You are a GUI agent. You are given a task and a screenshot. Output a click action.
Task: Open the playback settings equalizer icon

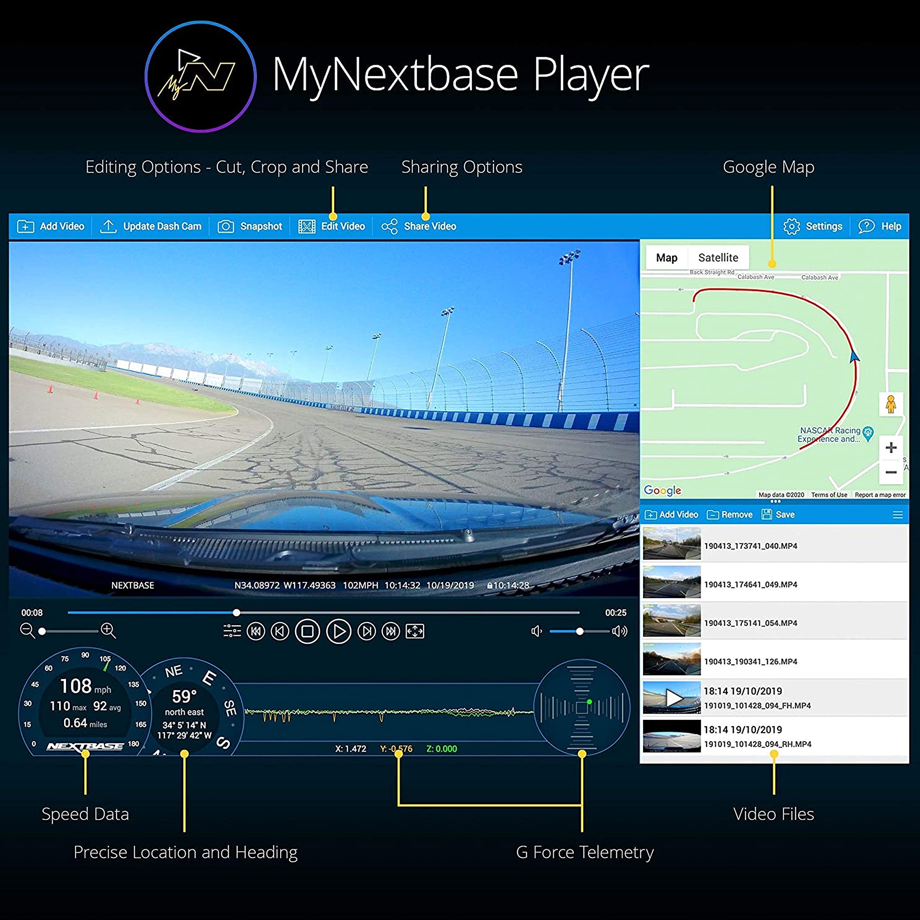233,631
